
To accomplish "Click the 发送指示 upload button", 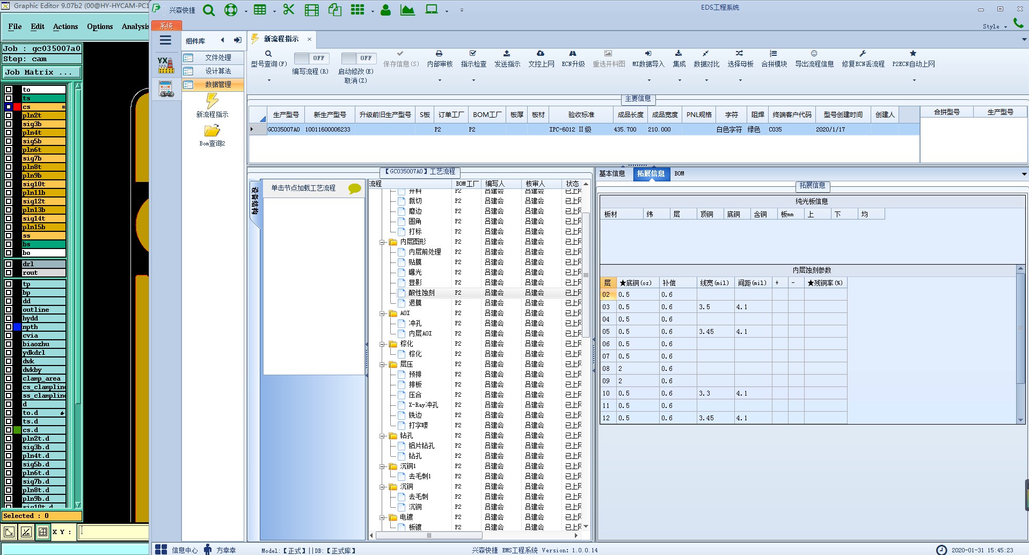I will pos(507,59).
